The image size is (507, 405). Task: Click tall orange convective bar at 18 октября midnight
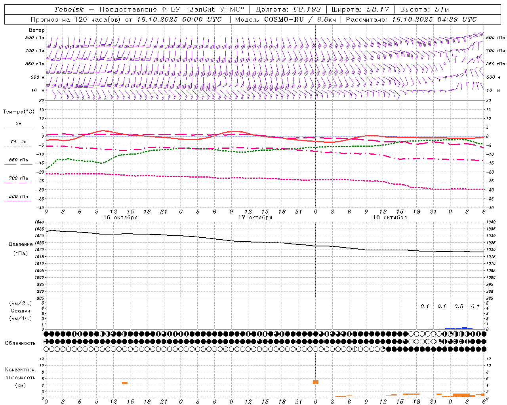316,382
